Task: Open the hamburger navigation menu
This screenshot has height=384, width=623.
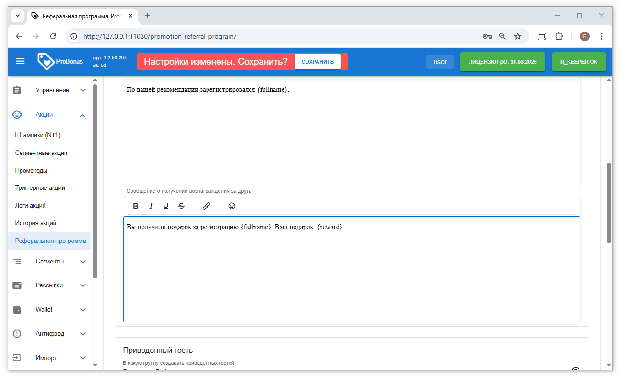Action: (x=20, y=61)
